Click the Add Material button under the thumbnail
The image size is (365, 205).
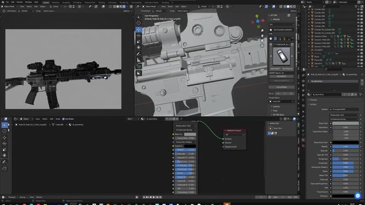tap(287, 69)
